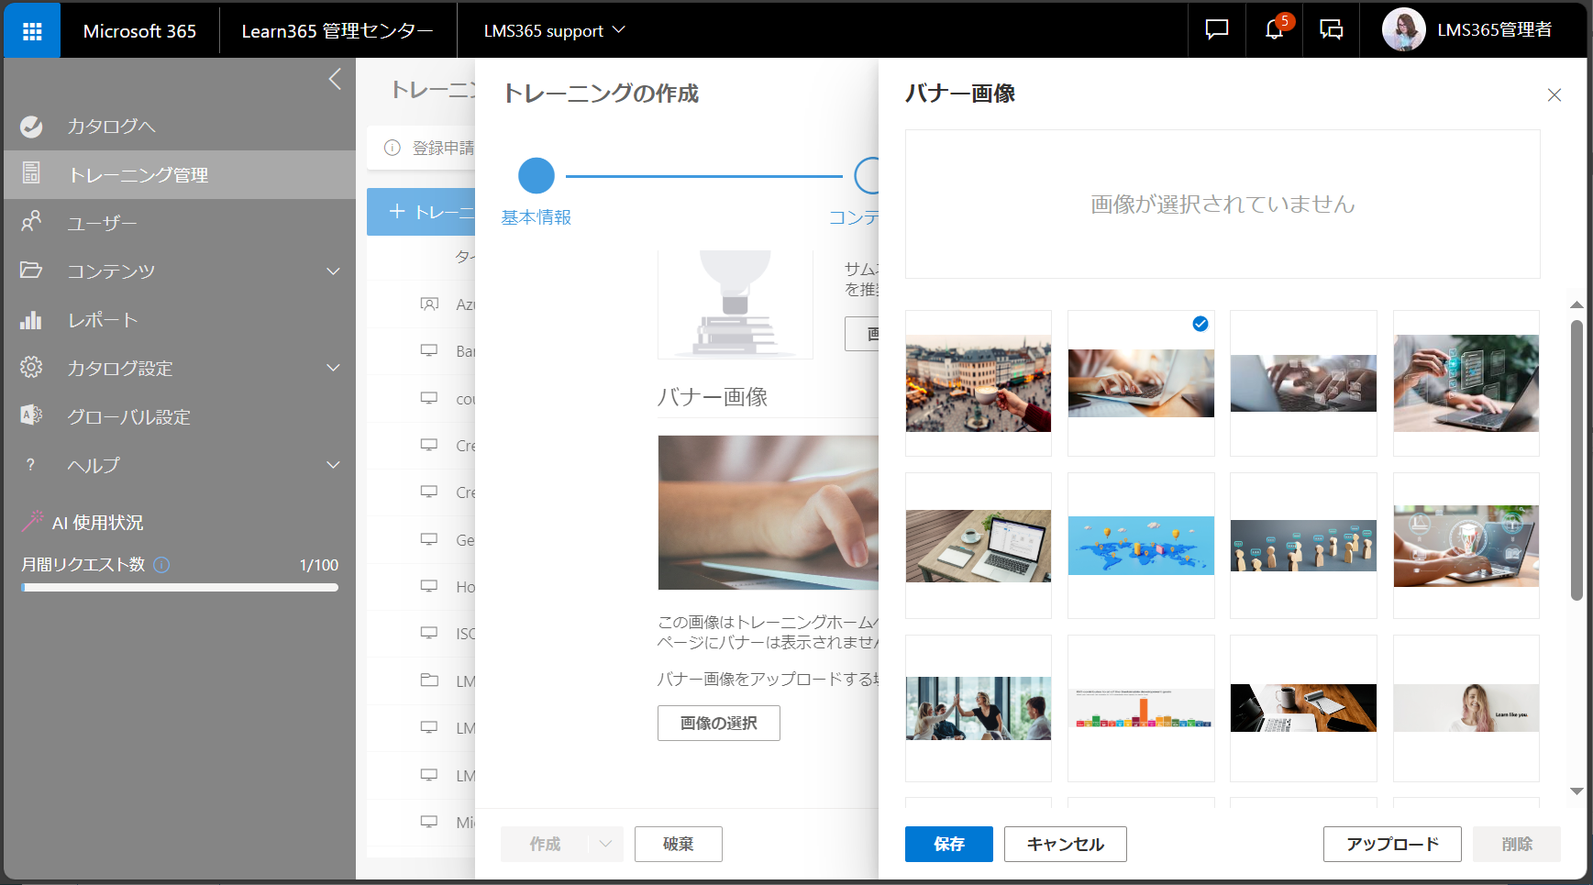Click the info icon beside 登録申請

393,148
